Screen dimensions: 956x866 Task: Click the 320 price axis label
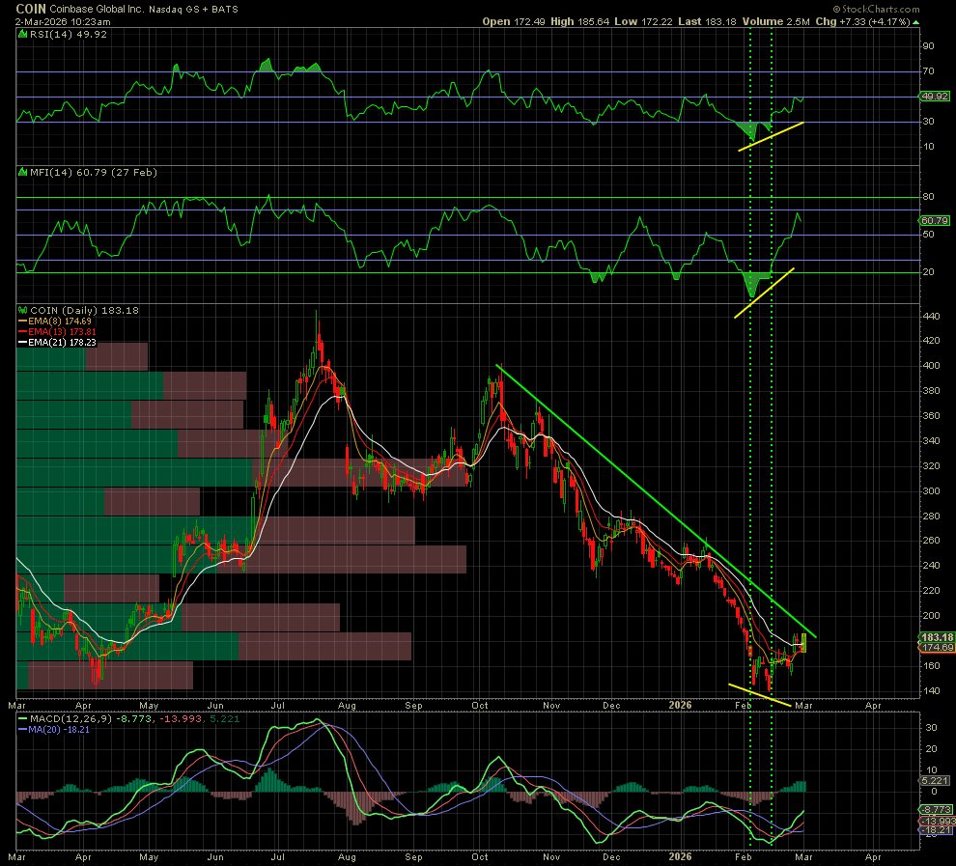931,465
